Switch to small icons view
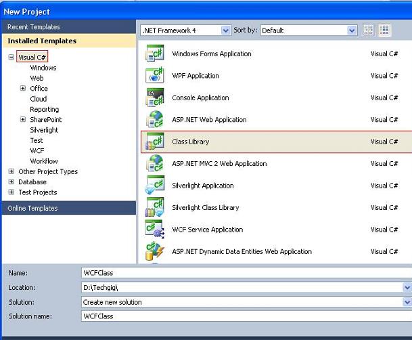 coord(368,30)
